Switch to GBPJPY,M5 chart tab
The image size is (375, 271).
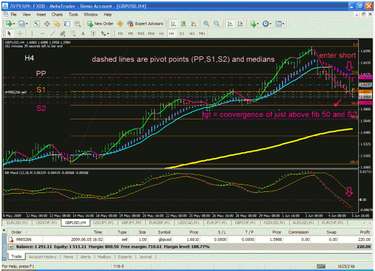pyautogui.click(x=131, y=222)
